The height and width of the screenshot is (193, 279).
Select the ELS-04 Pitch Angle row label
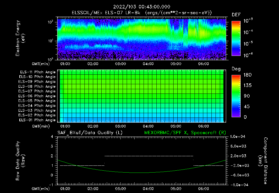[x=37, y=105]
